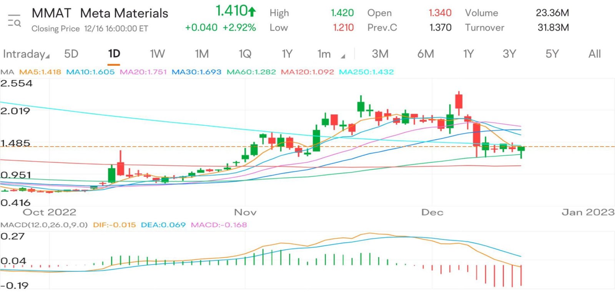The image size is (615, 294).
Task: Click the last red MACD histogram bar
Action: click(x=521, y=275)
